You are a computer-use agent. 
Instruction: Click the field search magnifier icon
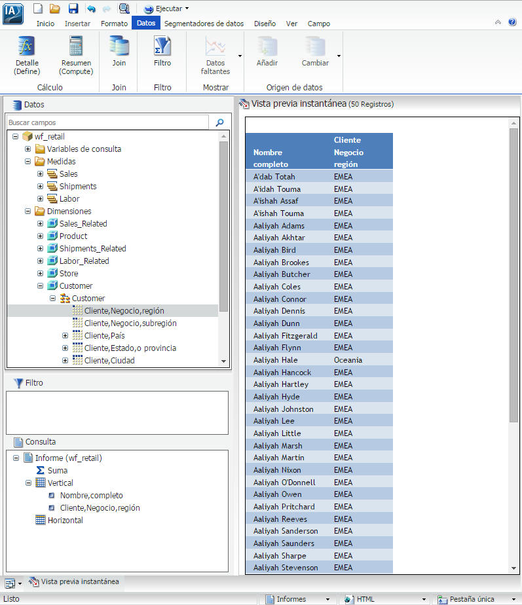[219, 122]
